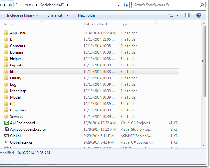Click the obj folder icon

tap(6, 103)
